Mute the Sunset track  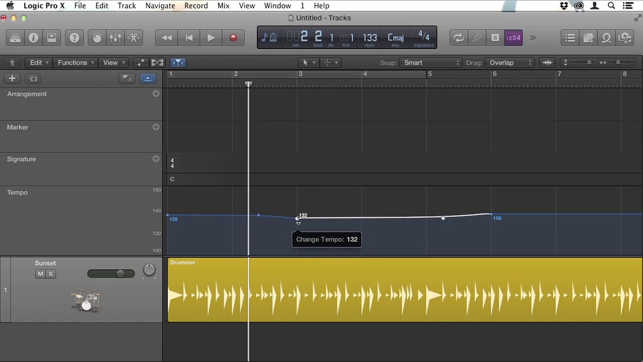click(40, 274)
